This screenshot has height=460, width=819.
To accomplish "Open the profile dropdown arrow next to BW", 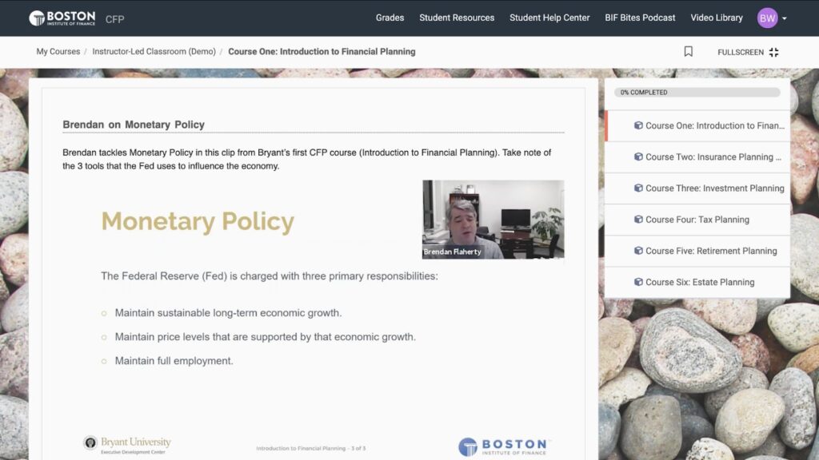I will click(x=785, y=18).
